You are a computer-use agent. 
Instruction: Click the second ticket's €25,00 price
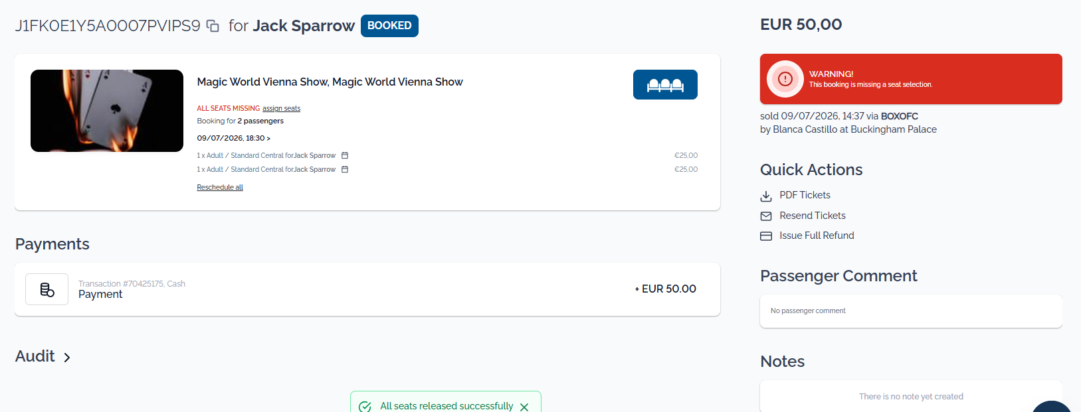click(686, 169)
